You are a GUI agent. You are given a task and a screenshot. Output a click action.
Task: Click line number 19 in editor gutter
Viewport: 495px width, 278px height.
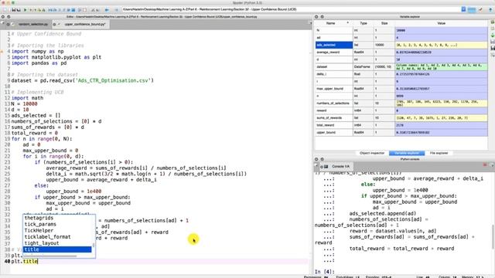[x=7, y=139]
